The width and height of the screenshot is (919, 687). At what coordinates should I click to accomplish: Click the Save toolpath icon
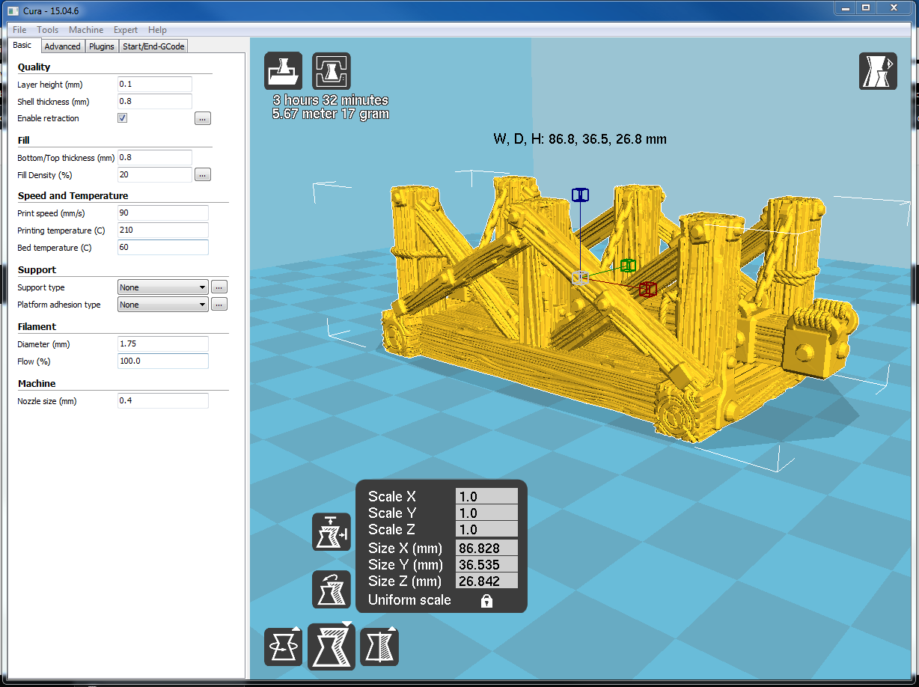(331, 71)
